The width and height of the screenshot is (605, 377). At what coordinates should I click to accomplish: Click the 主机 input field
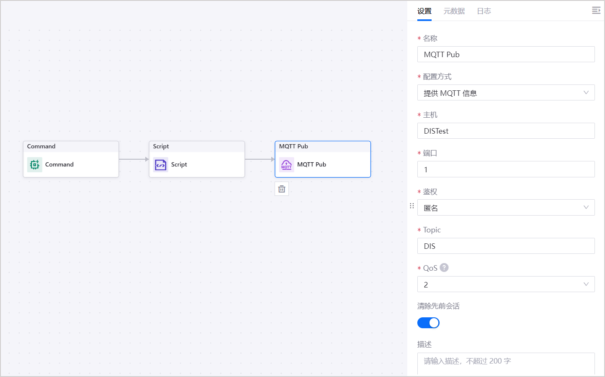coord(505,131)
